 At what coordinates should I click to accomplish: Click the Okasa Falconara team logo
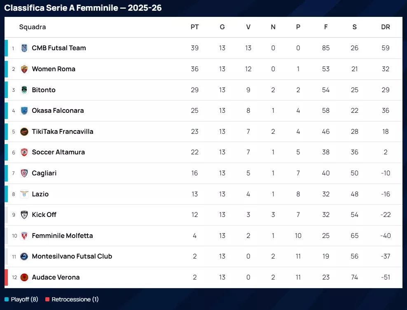point(24,111)
